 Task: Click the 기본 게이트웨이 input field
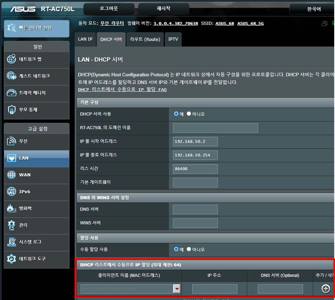point(195,182)
